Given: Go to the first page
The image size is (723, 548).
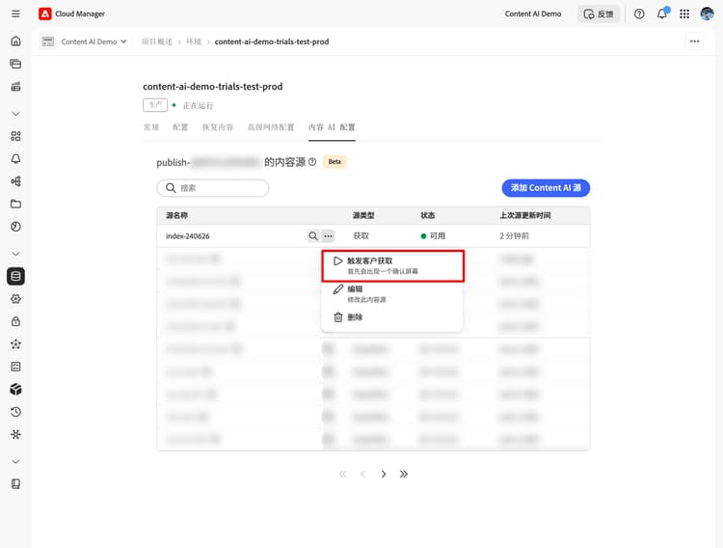Looking at the screenshot, I should pos(342,474).
